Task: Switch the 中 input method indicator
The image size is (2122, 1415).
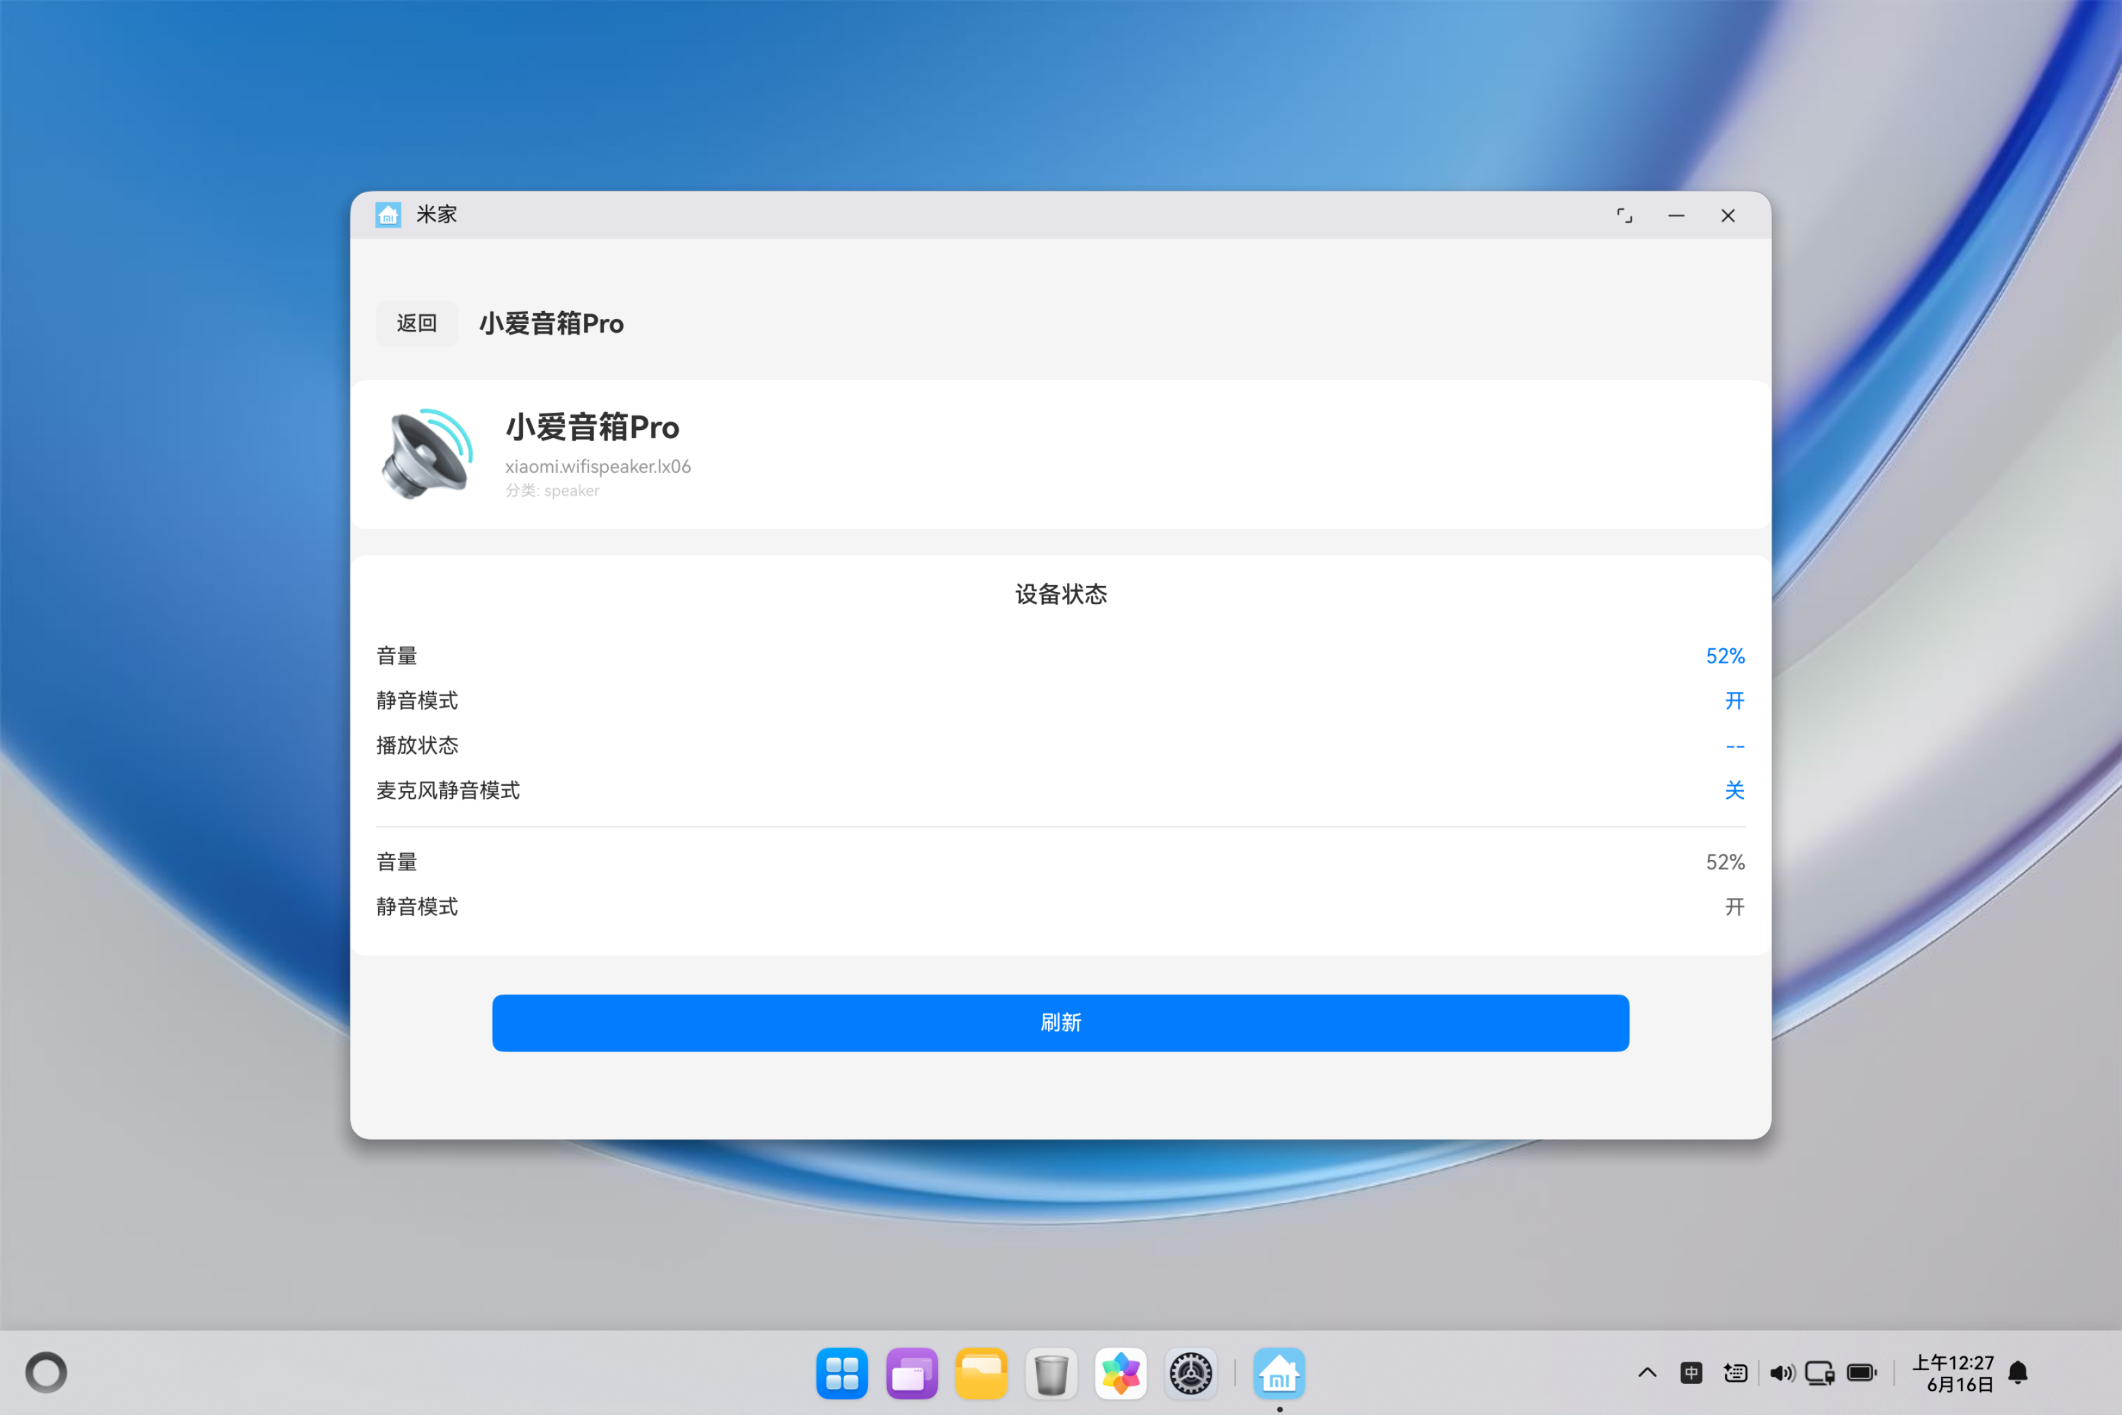Action: click(x=1691, y=1374)
